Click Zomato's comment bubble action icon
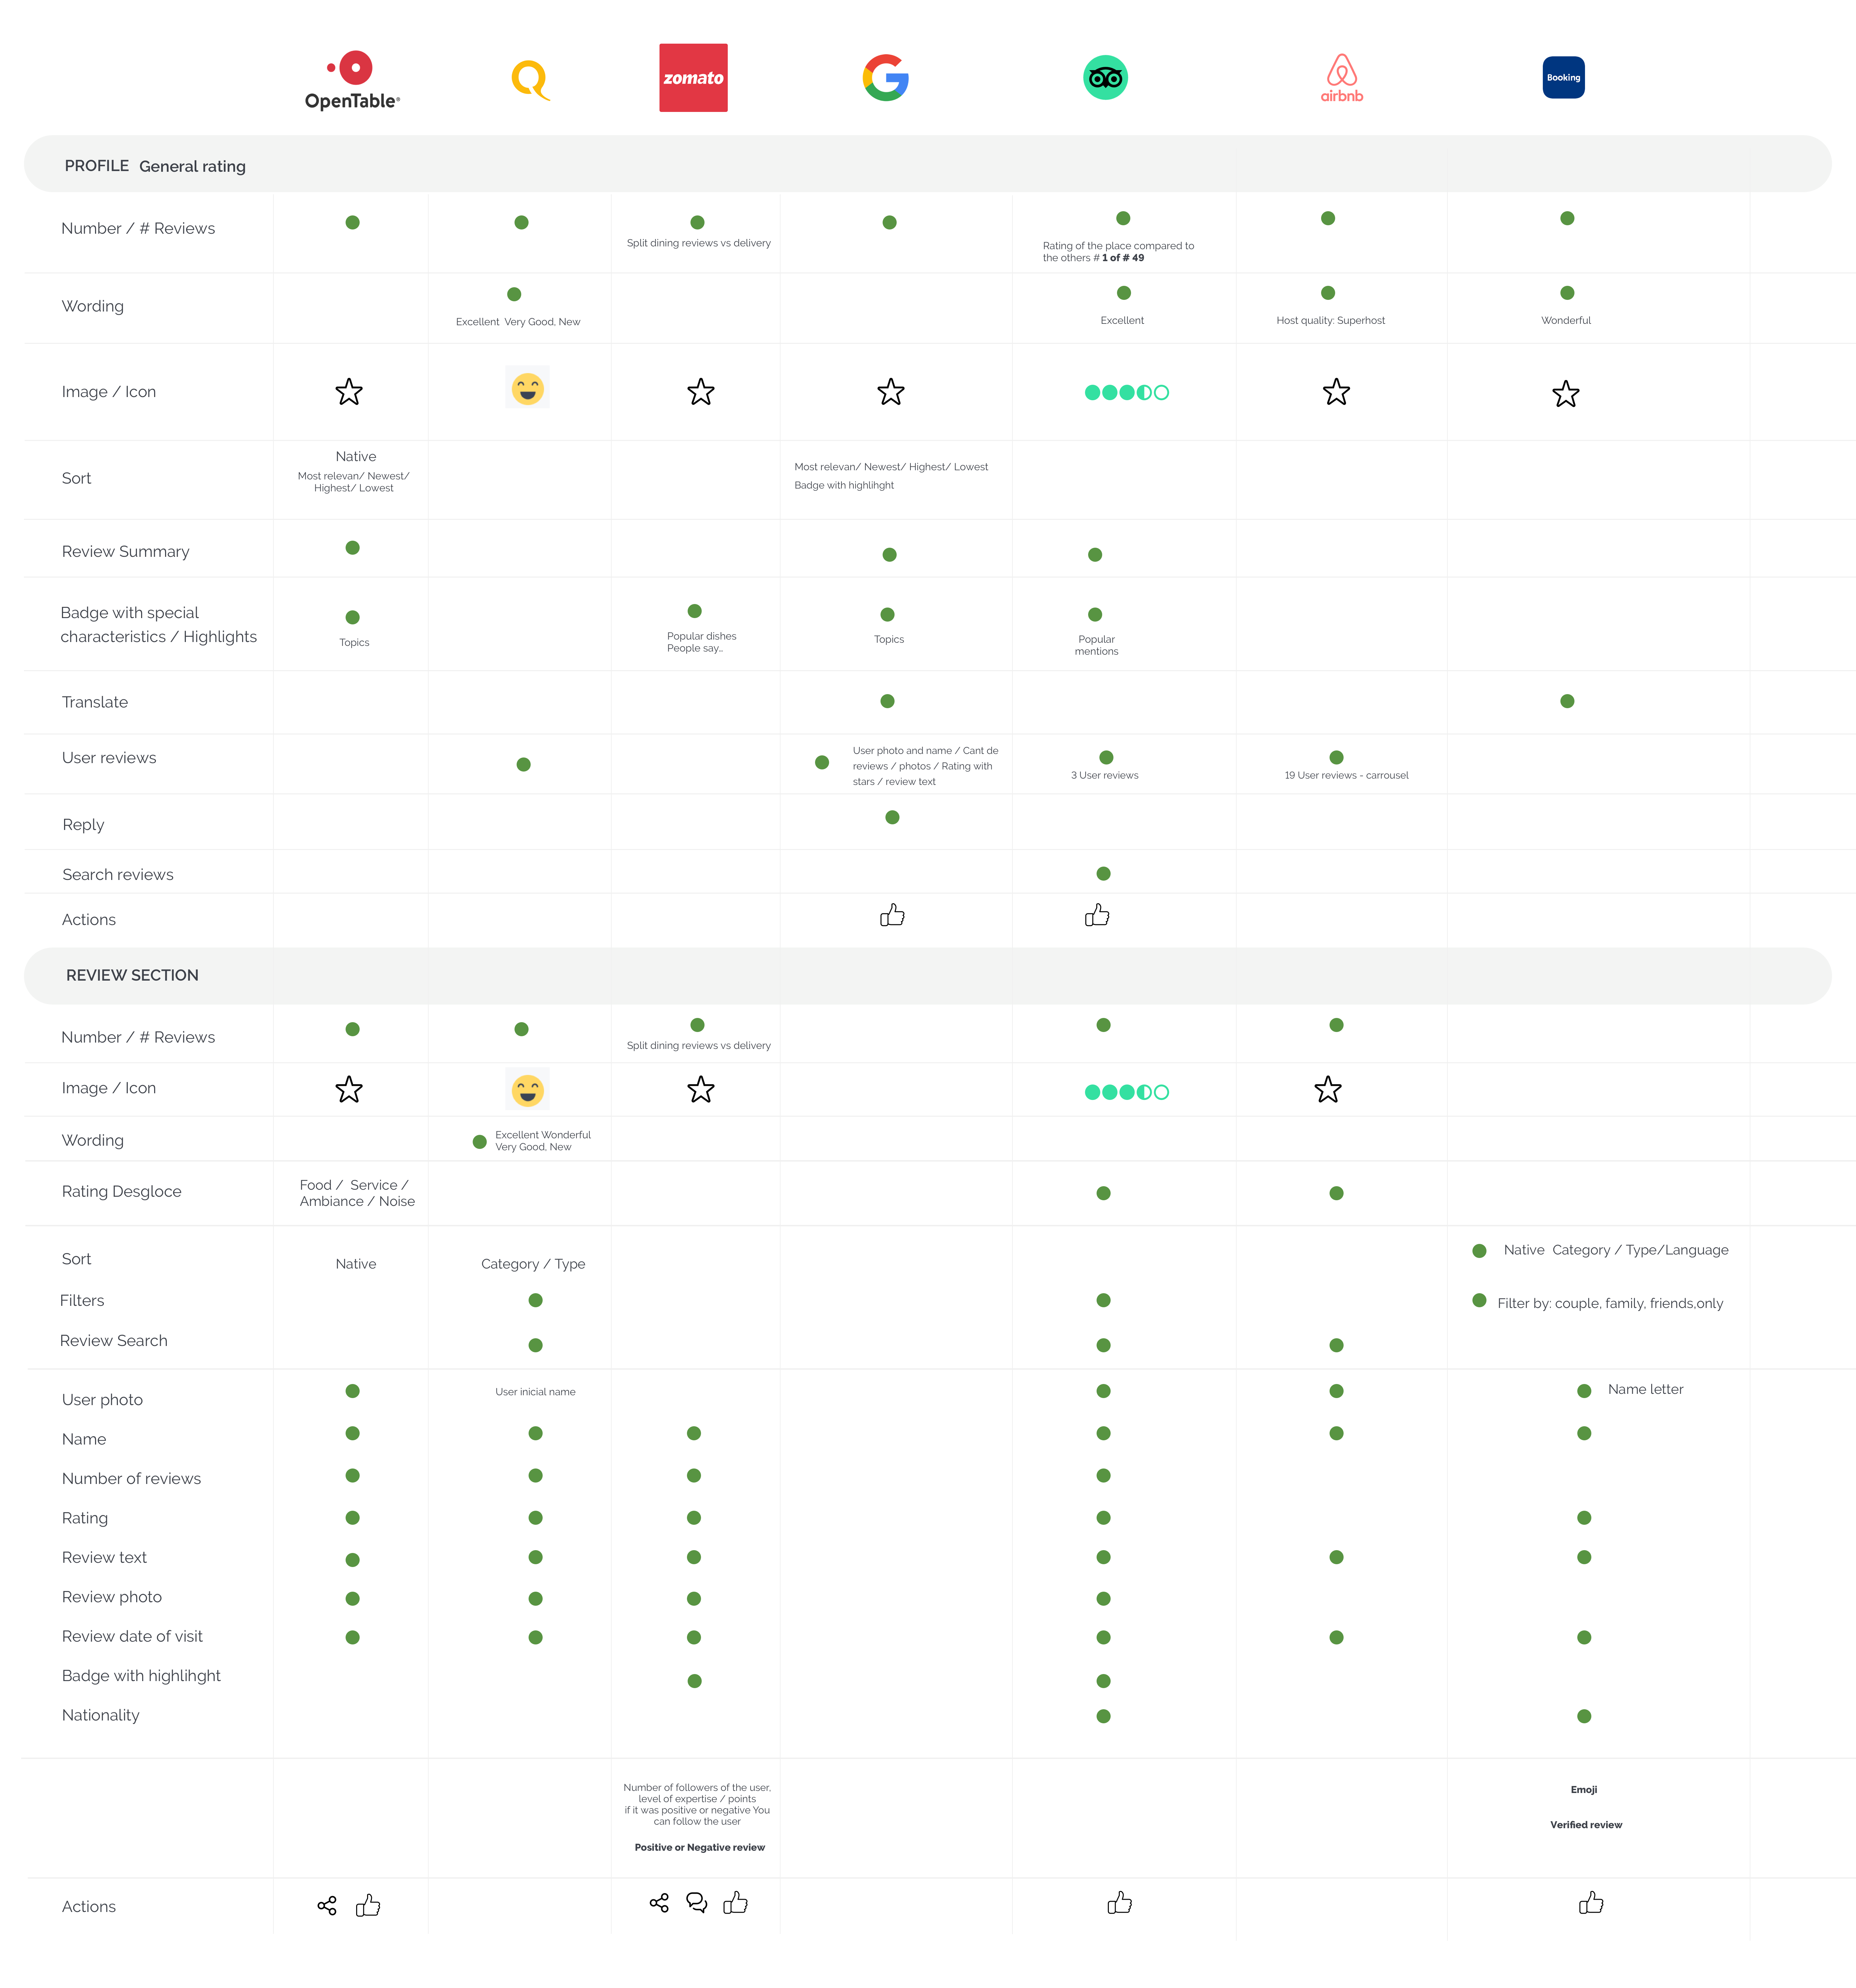Image resolution: width=1856 pixels, height=1988 pixels. point(697,1902)
